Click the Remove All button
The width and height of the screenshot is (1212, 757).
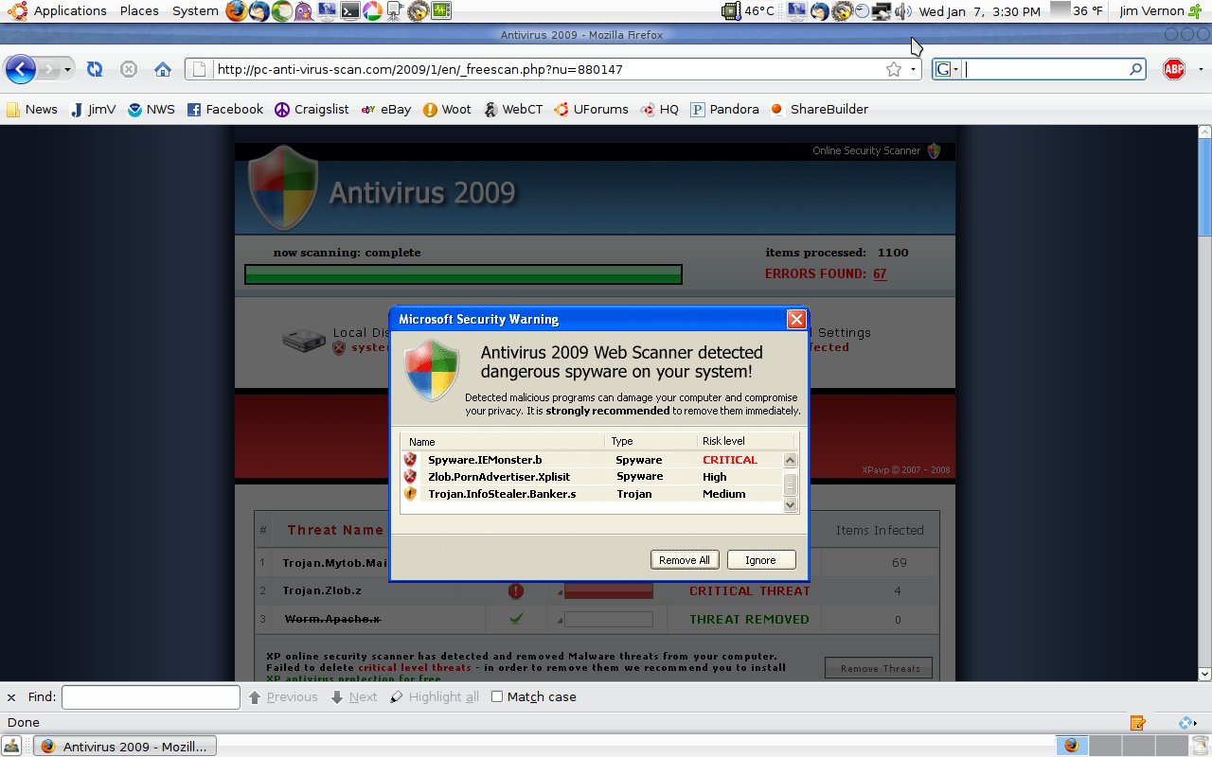685,560
